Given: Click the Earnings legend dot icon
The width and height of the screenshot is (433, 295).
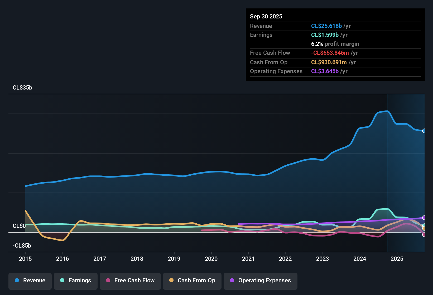Looking at the screenshot, I should (x=62, y=281).
